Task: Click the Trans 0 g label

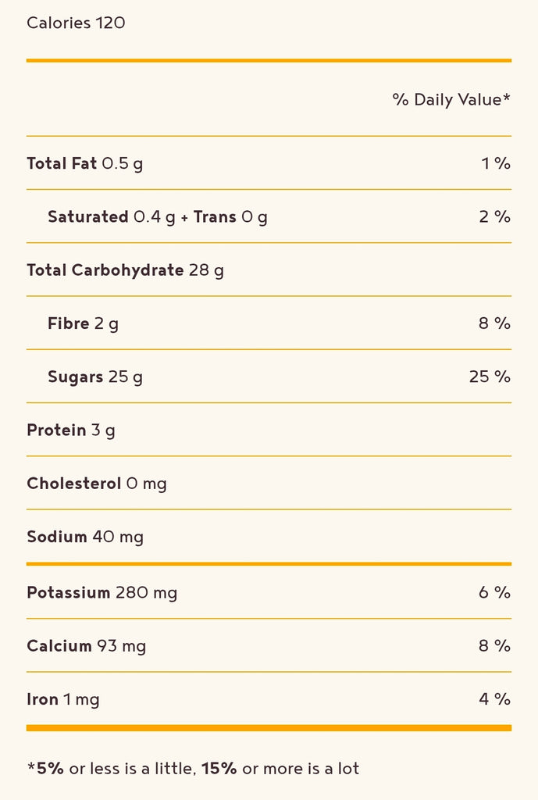Action: coord(230,217)
